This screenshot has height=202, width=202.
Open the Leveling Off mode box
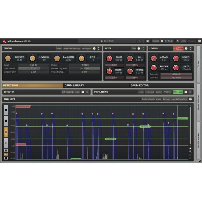point(44,59)
